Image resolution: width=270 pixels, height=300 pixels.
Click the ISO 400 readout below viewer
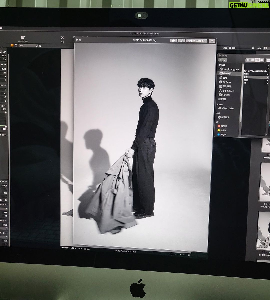coord(65,248)
